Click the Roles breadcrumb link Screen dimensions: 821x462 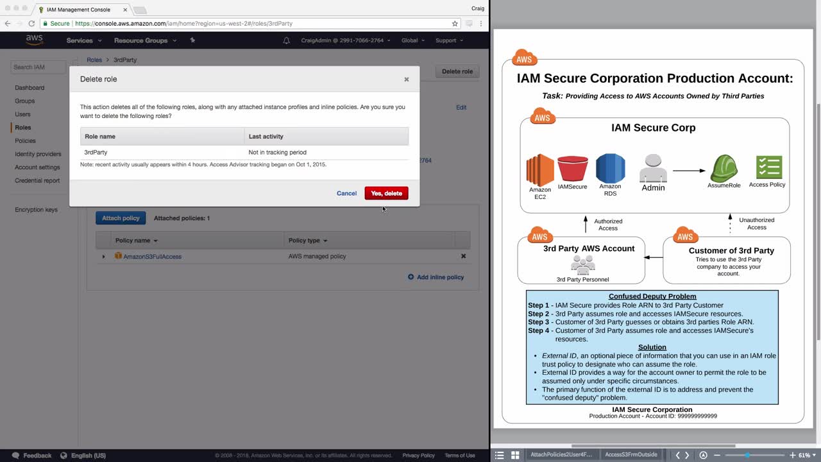click(x=94, y=60)
